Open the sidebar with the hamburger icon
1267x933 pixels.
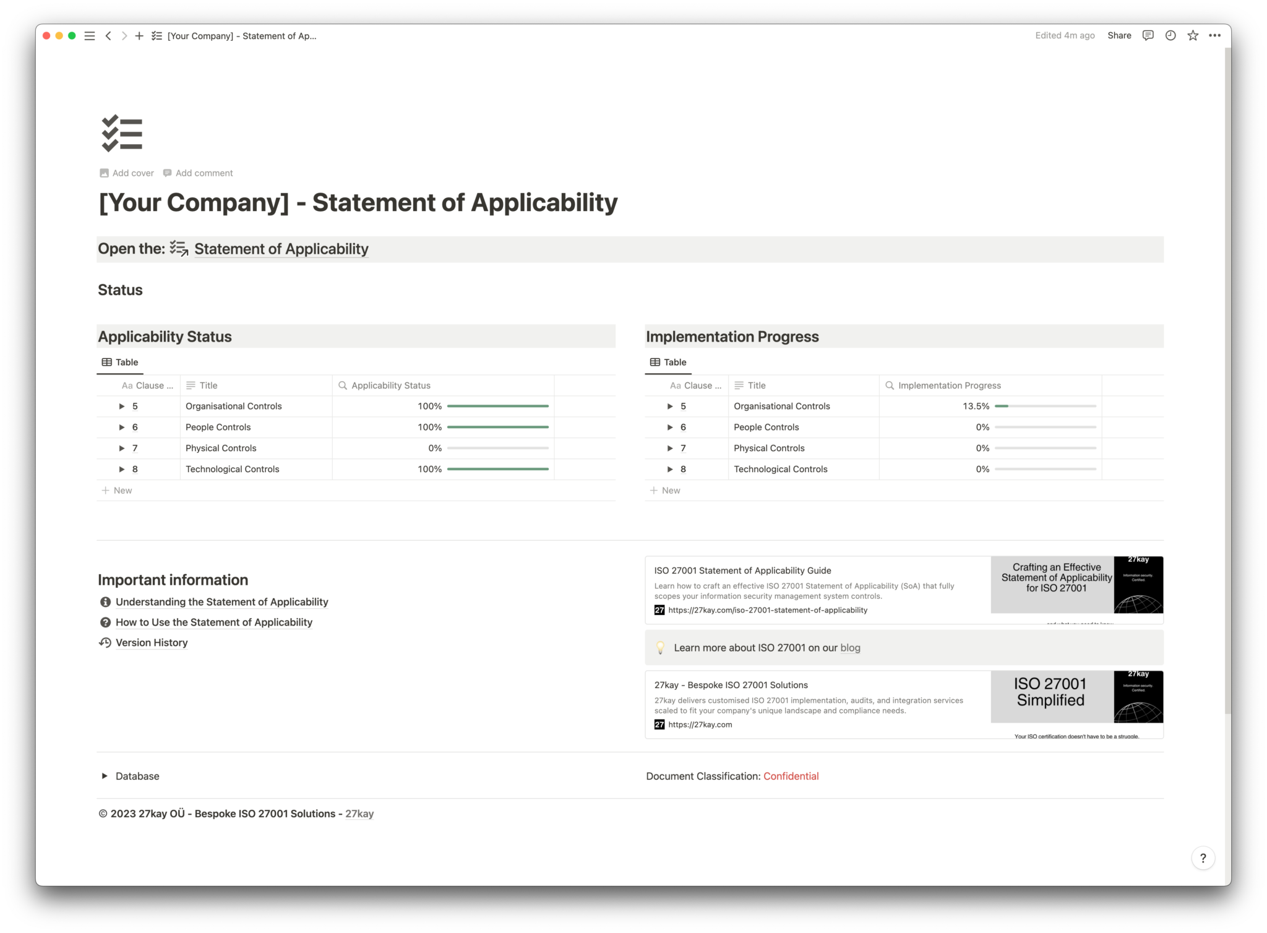point(89,35)
